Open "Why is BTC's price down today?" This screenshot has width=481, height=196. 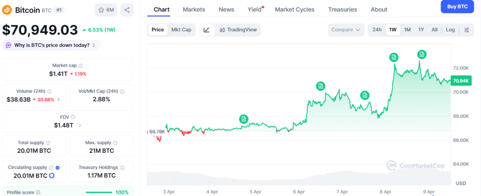51,45
